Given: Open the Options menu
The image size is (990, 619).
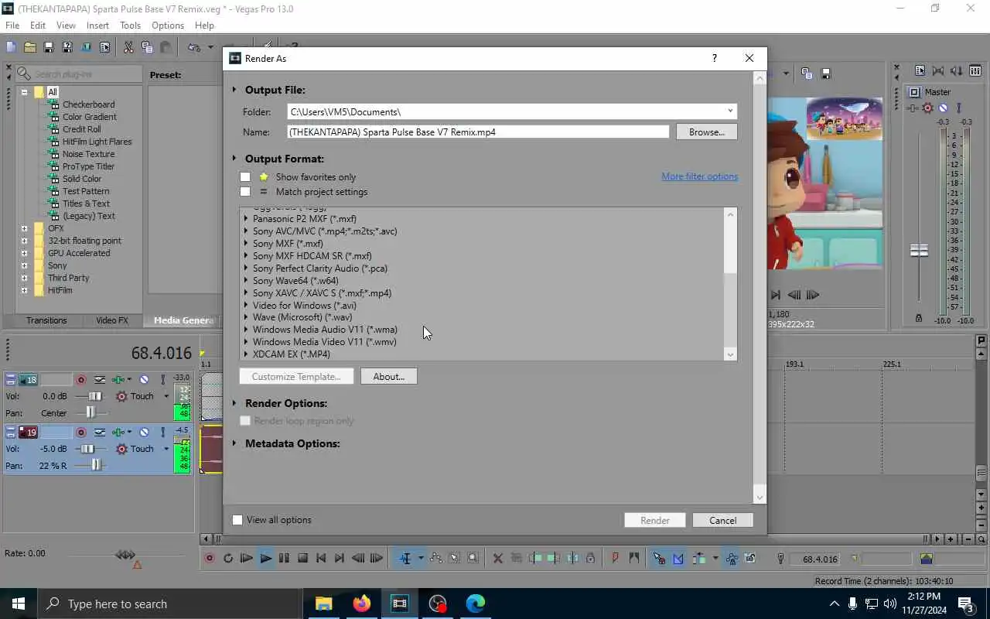Looking at the screenshot, I should (168, 26).
